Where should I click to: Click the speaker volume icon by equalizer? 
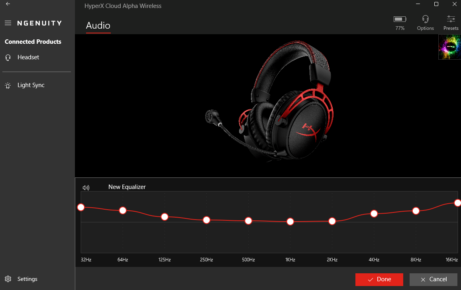pos(86,187)
